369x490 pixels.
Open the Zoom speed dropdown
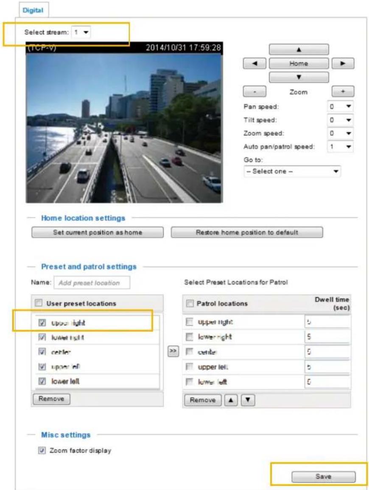point(340,133)
